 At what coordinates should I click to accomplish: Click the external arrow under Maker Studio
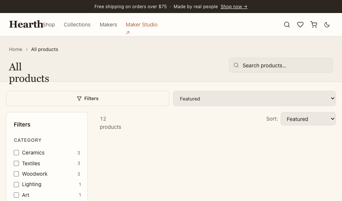coord(128,33)
